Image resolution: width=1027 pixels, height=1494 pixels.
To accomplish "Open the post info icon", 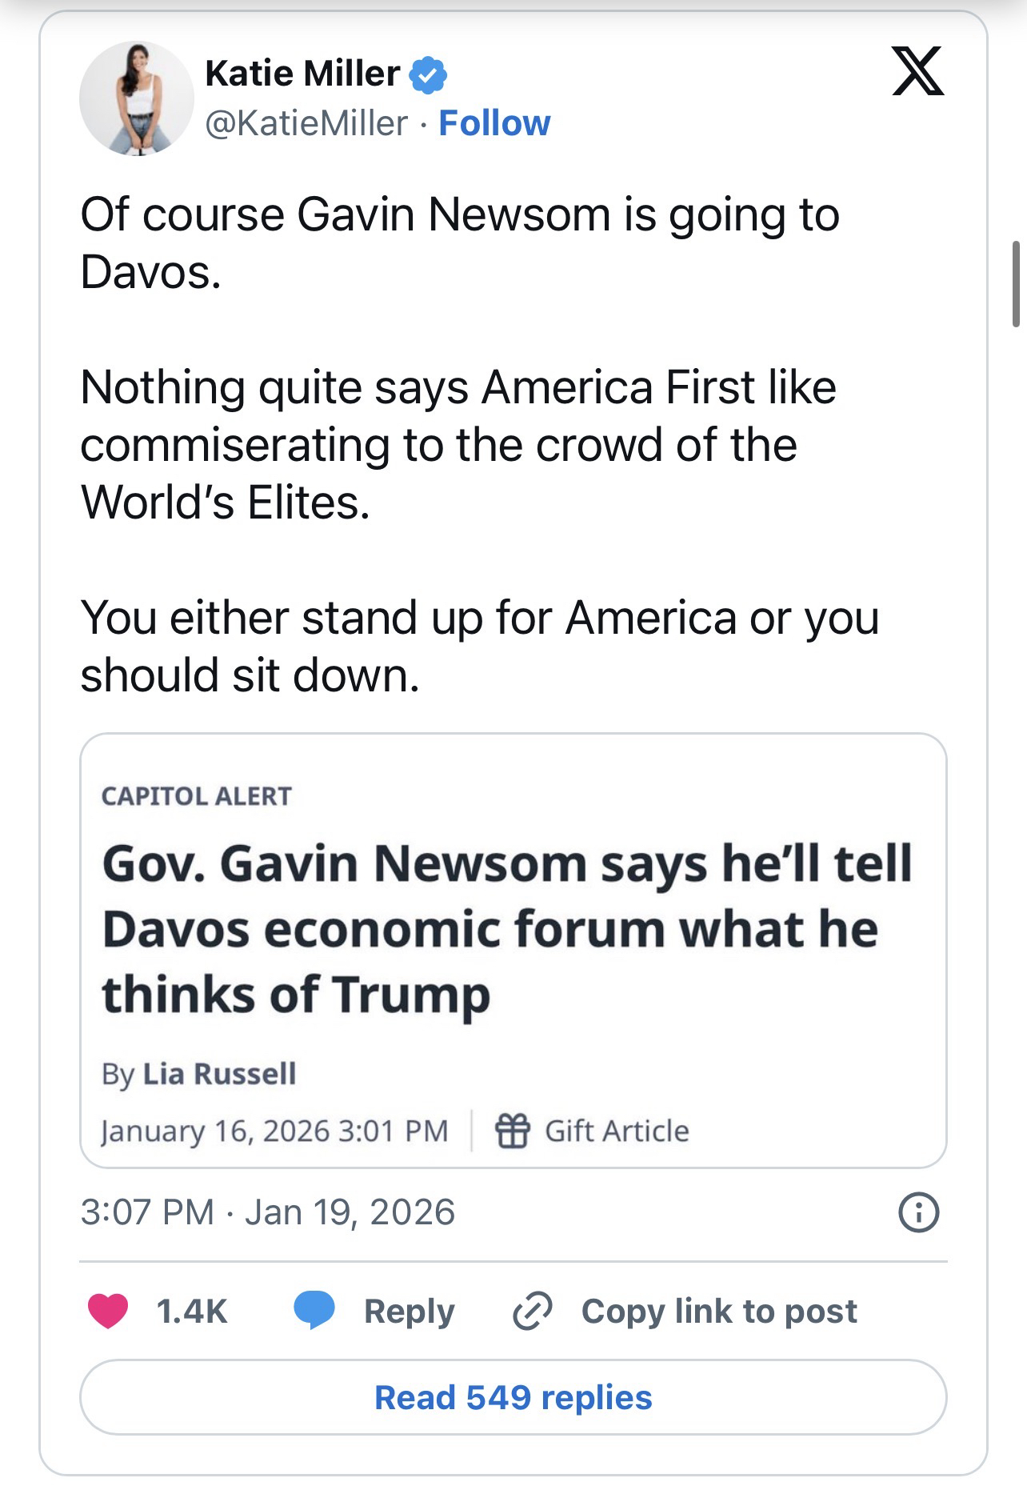I will [x=918, y=1212].
